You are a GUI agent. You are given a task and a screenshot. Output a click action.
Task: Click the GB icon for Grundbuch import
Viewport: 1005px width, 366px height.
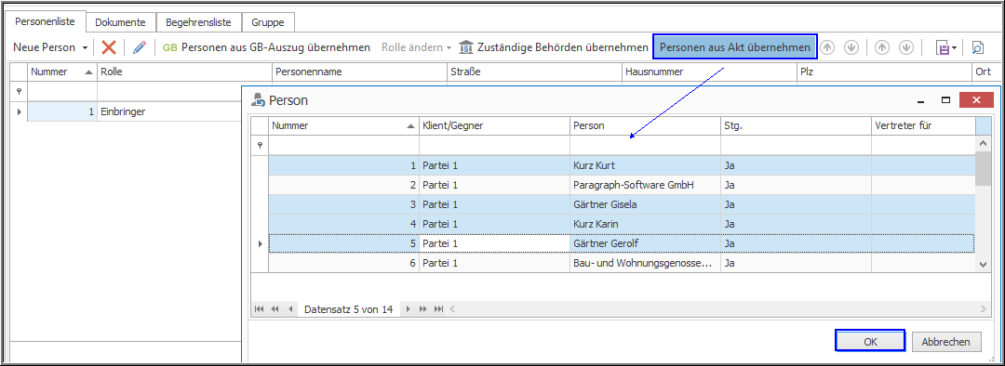click(170, 47)
